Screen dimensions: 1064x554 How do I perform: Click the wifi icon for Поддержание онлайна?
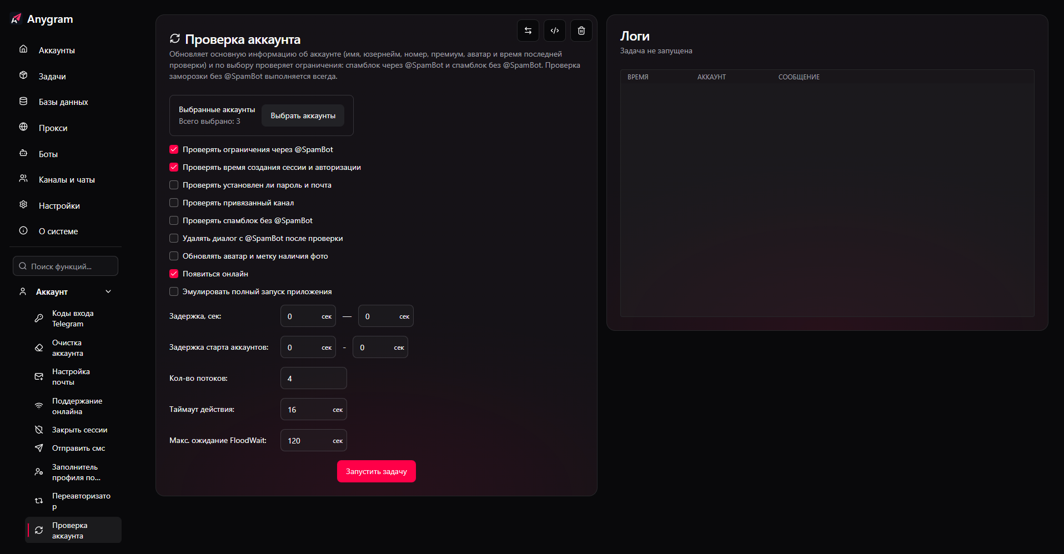click(x=39, y=406)
